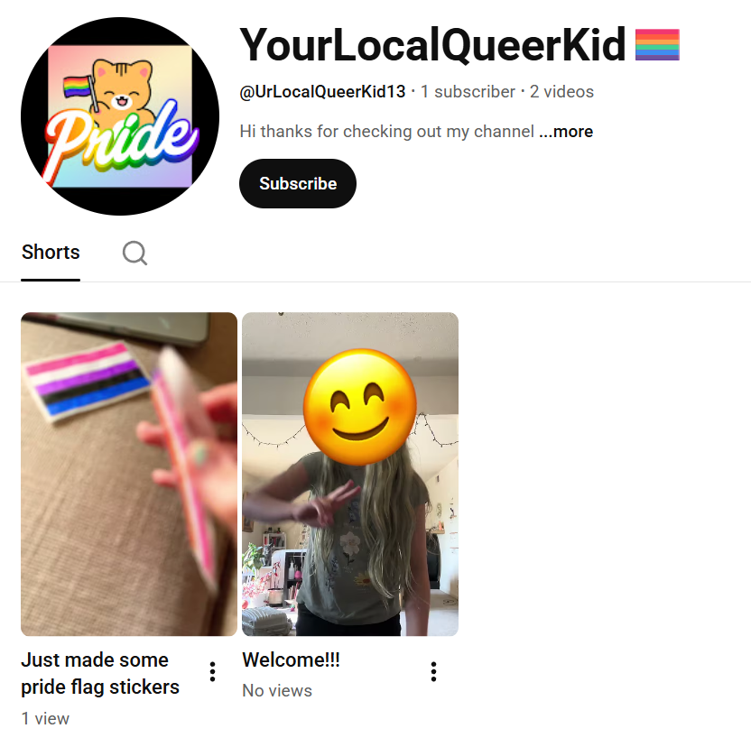Click the 1 view label under stickers short

pos(45,718)
